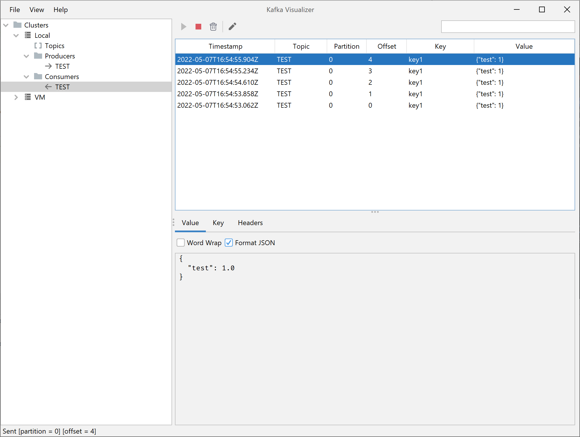Collapse the Clusters root node
Screen dimensions: 580x437
click(6, 25)
